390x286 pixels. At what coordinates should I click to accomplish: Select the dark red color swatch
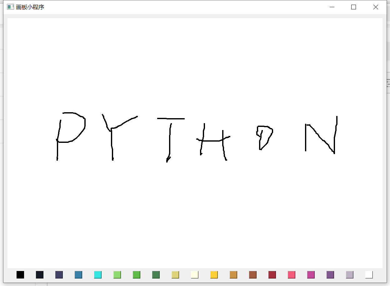272,274
